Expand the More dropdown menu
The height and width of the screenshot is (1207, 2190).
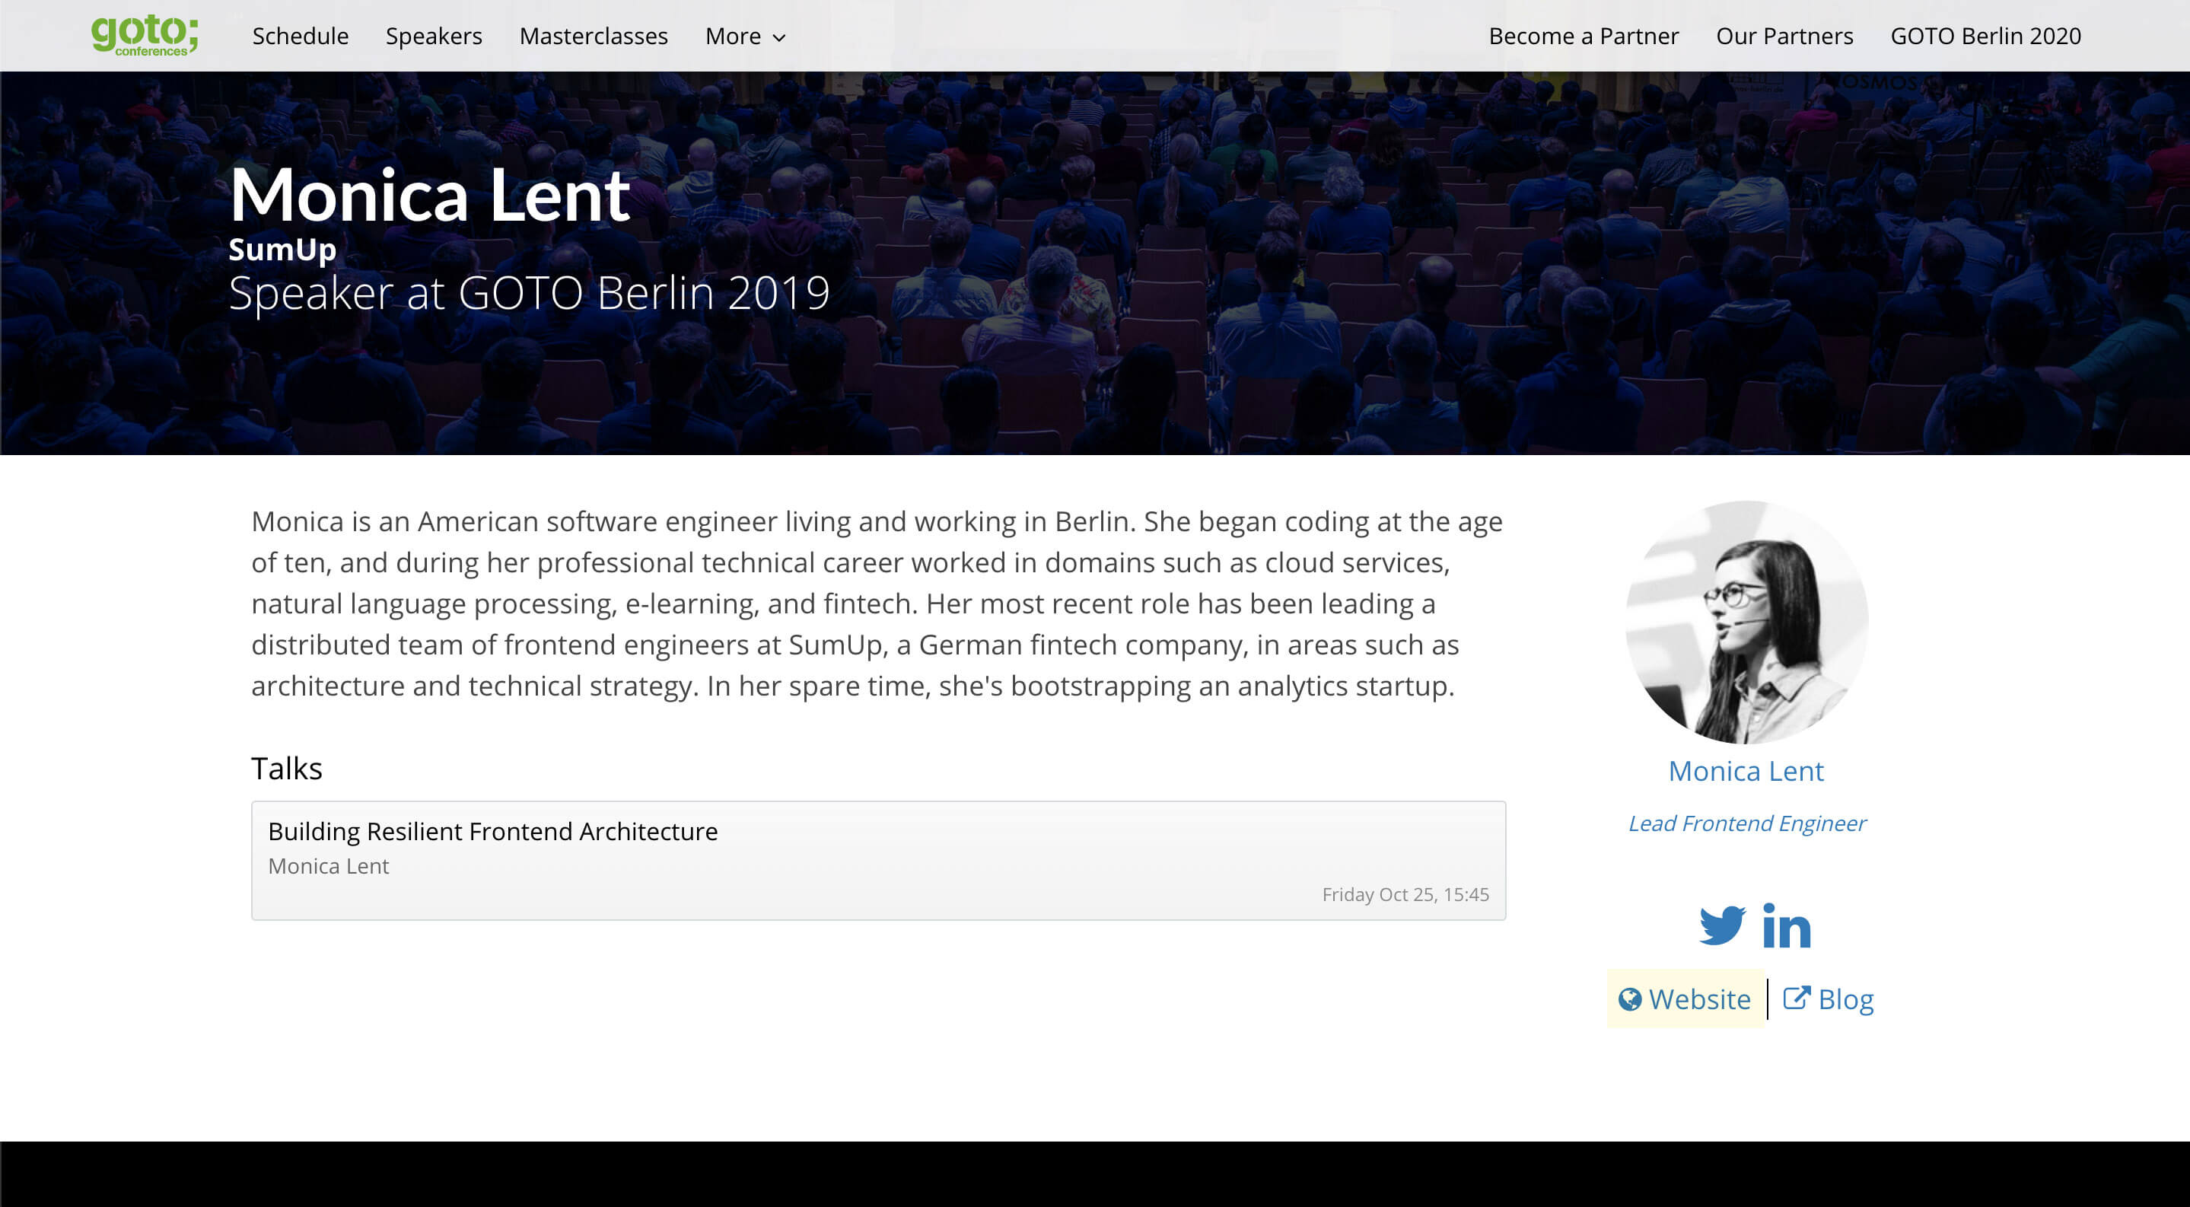coord(745,36)
